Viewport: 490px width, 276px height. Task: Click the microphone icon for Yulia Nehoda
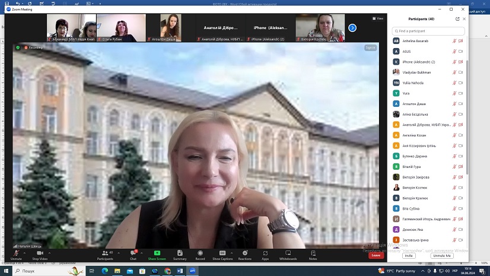[x=454, y=83]
